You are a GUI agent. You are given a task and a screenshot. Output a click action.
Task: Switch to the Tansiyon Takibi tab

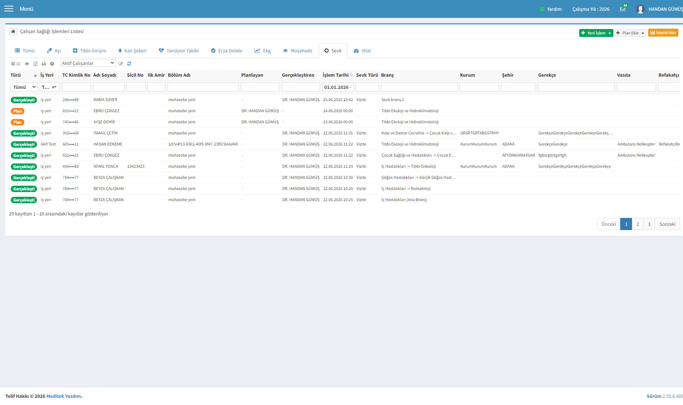(179, 51)
